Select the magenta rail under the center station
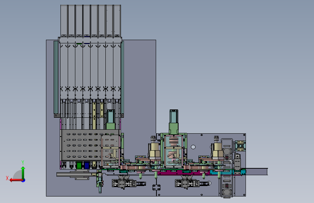This screenshot has width=314, height=203. click(x=183, y=172)
